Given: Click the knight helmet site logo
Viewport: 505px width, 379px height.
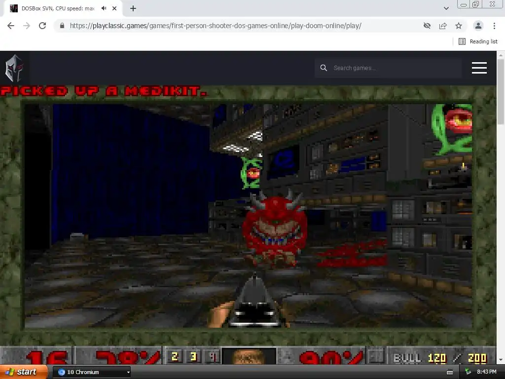Looking at the screenshot, I should 14,68.
